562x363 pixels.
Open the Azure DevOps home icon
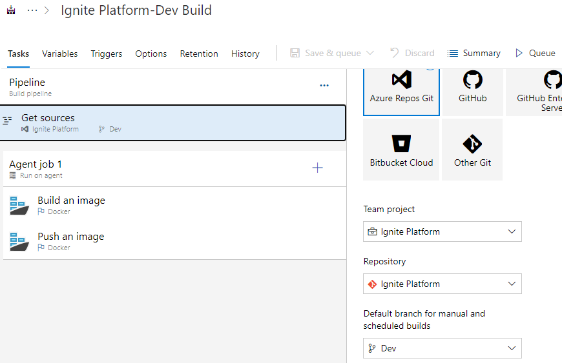(11, 10)
